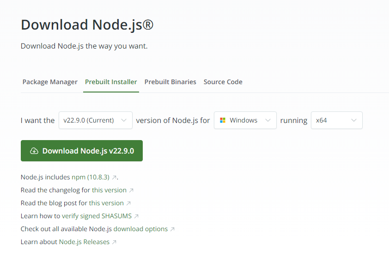Screen dimensions: 389x264
Task: Follow the blog post's "this version" link
Action: point(106,203)
